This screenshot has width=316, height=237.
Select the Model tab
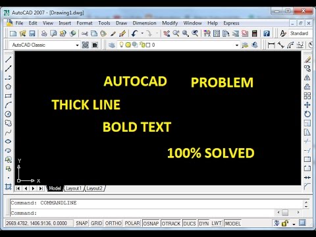click(55, 188)
